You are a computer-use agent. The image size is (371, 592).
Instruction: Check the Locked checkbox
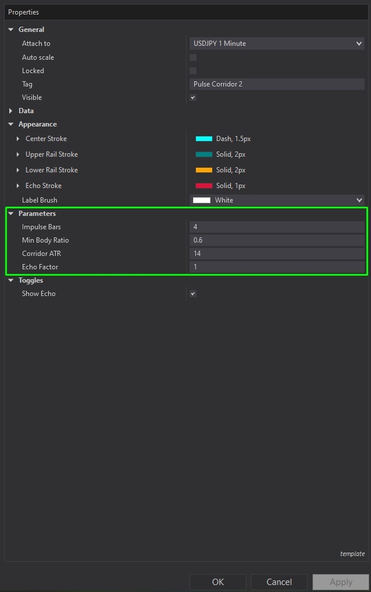(193, 71)
